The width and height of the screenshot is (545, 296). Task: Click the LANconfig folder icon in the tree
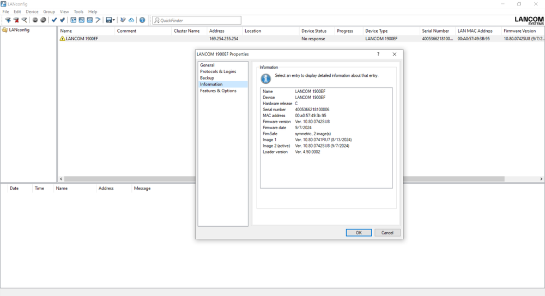point(4,30)
